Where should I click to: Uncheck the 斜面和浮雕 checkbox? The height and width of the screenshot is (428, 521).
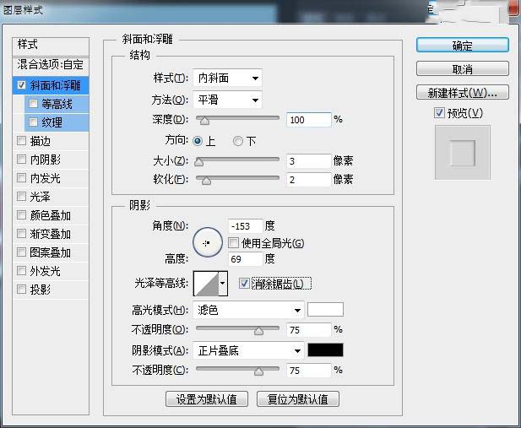[21, 85]
